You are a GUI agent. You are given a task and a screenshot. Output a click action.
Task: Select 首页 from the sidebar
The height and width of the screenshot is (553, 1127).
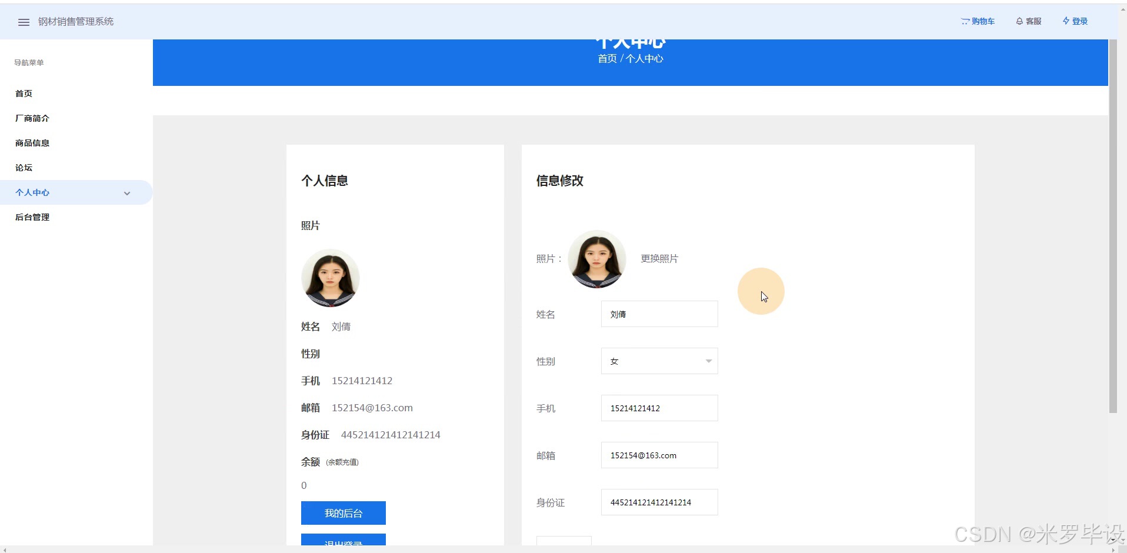[x=23, y=93]
